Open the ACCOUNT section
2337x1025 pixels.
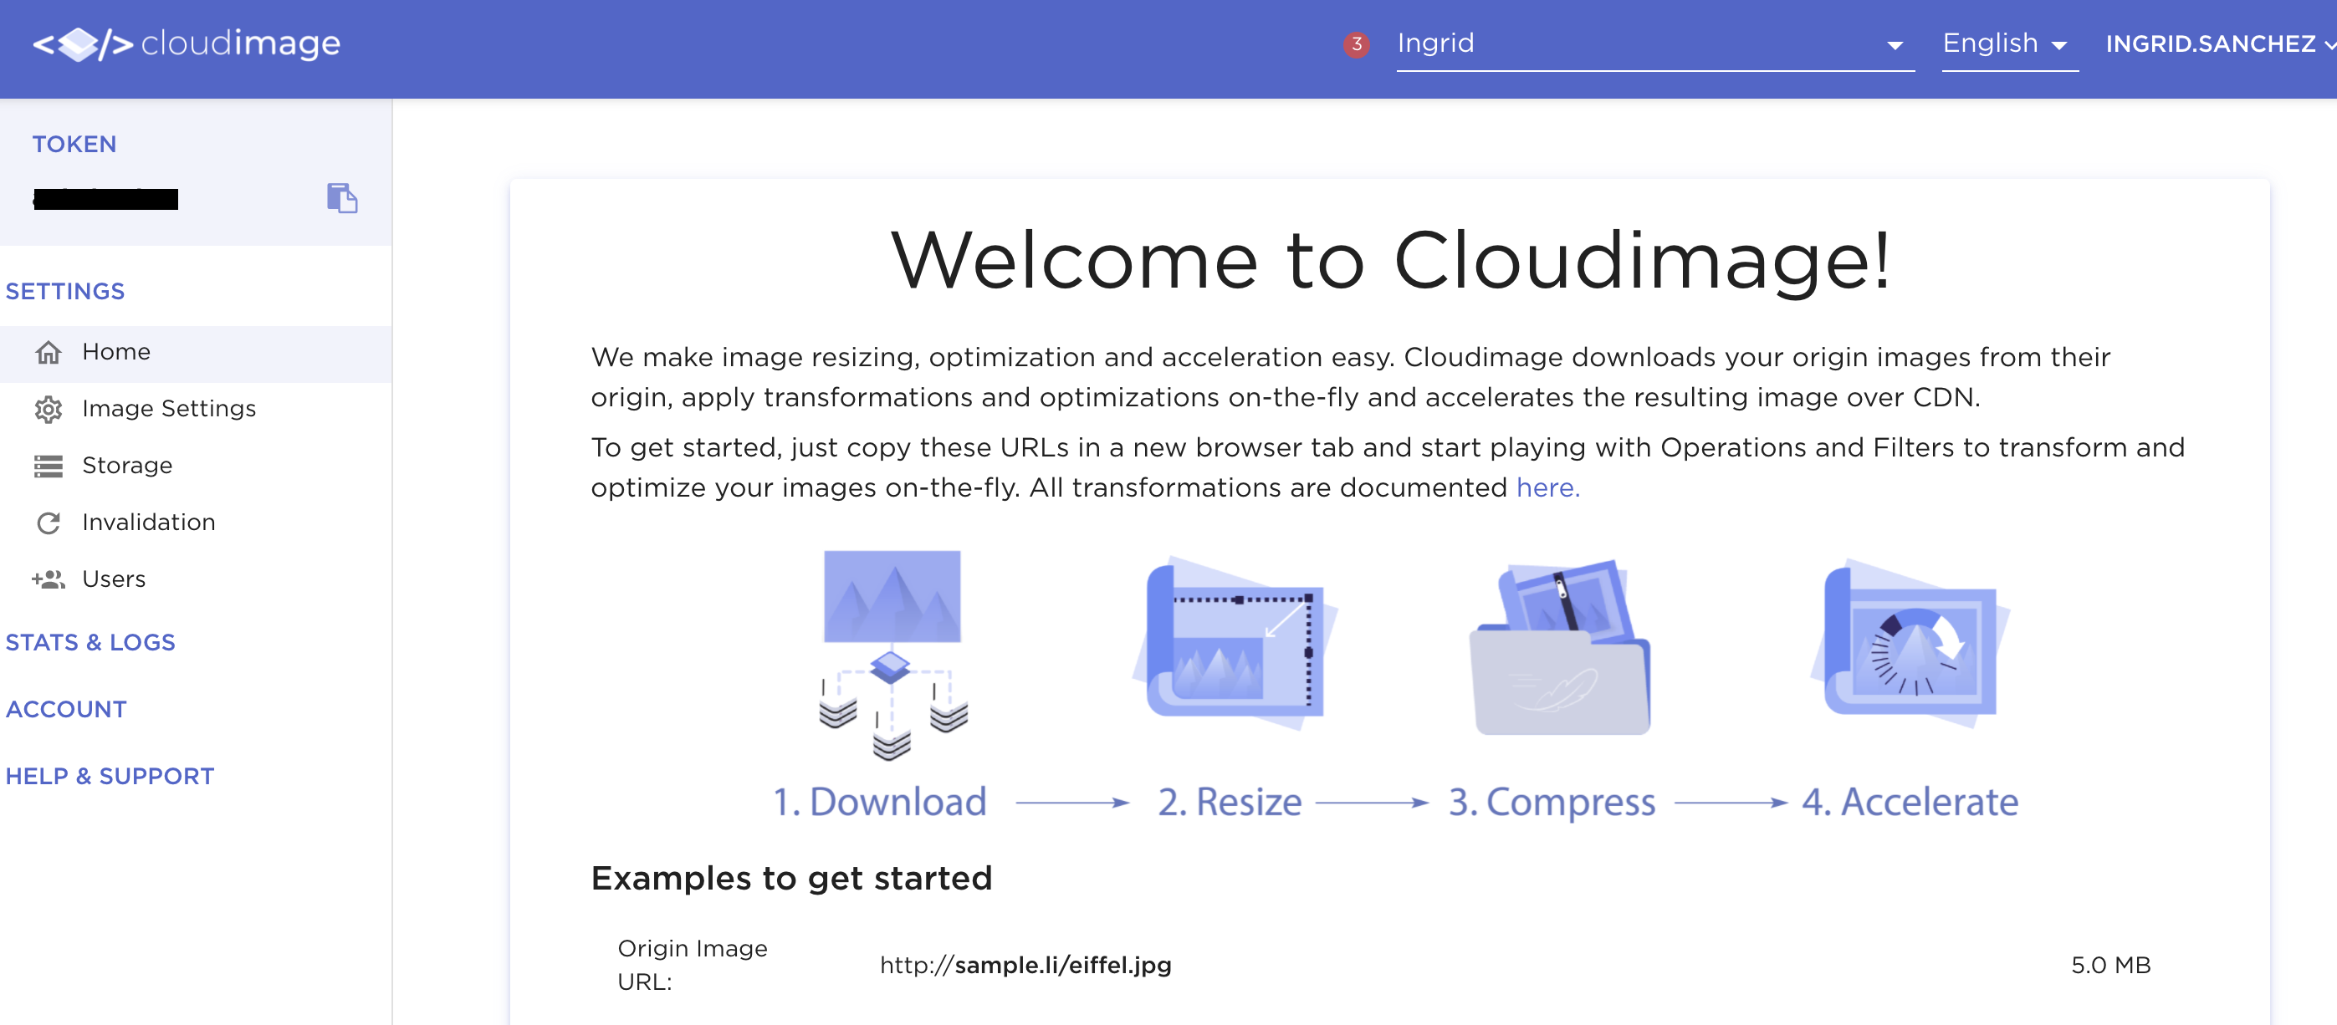click(x=66, y=708)
